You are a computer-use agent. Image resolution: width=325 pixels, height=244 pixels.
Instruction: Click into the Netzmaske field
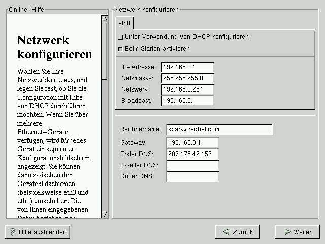pyautogui.click(x=187, y=78)
